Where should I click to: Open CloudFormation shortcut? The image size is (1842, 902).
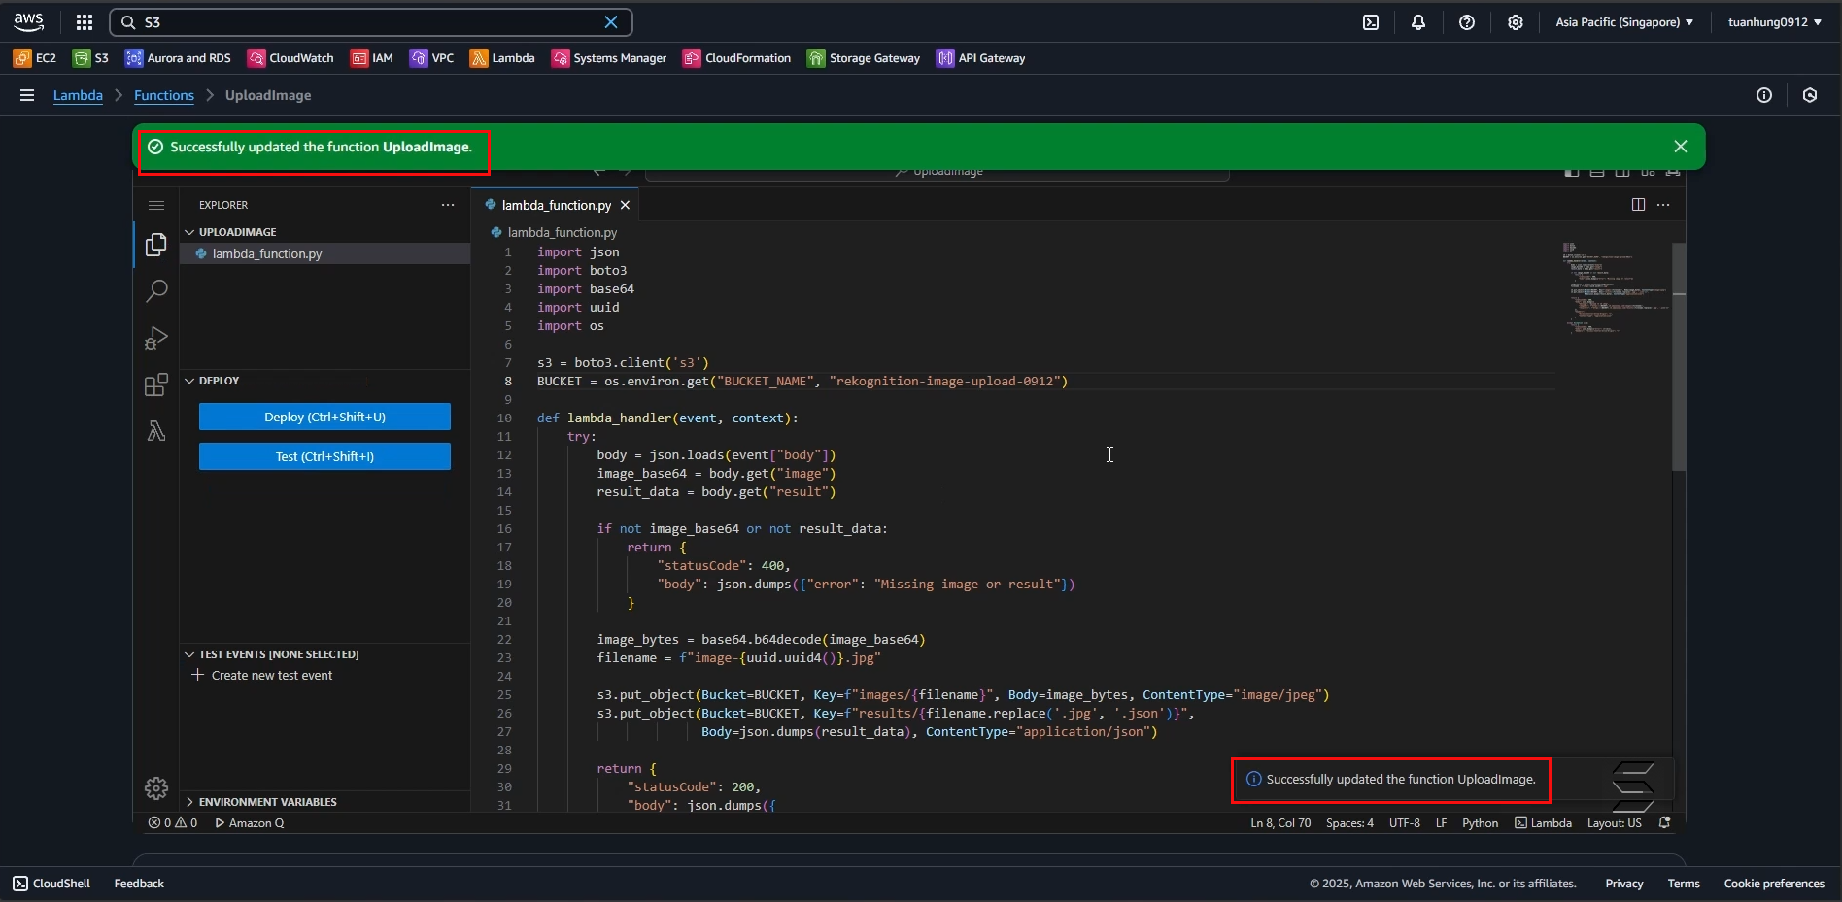(737, 58)
